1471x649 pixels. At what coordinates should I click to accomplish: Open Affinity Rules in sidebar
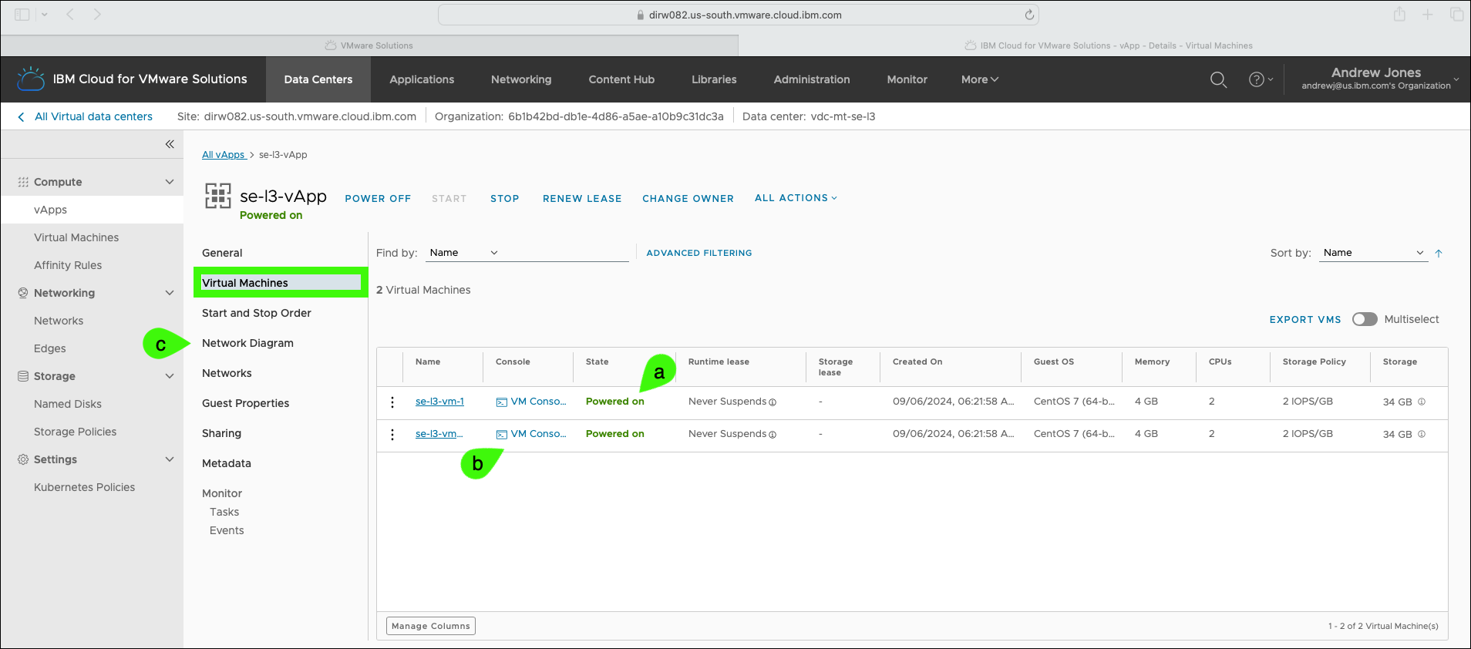pos(68,265)
